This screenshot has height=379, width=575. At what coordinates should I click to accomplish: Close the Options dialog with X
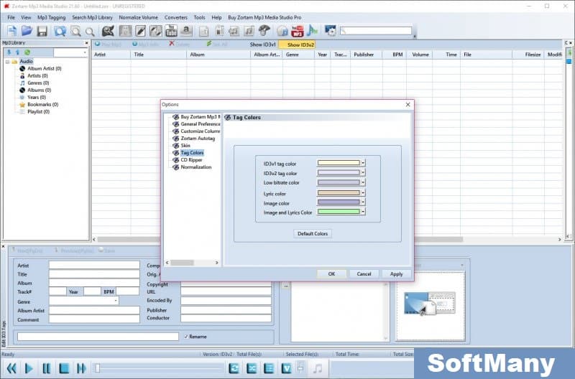click(x=408, y=105)
